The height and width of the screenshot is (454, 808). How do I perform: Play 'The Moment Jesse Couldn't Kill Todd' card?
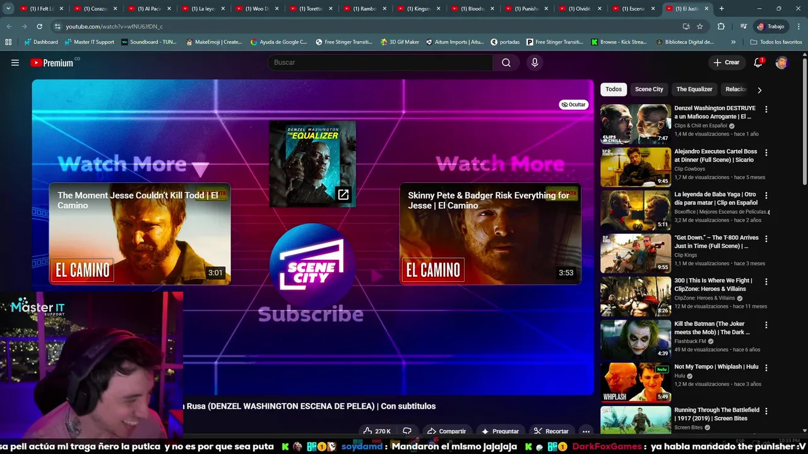coord(140,233)
